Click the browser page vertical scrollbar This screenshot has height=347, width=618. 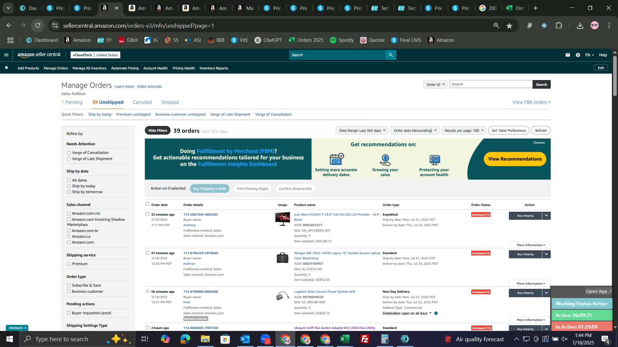click(615, 76)
